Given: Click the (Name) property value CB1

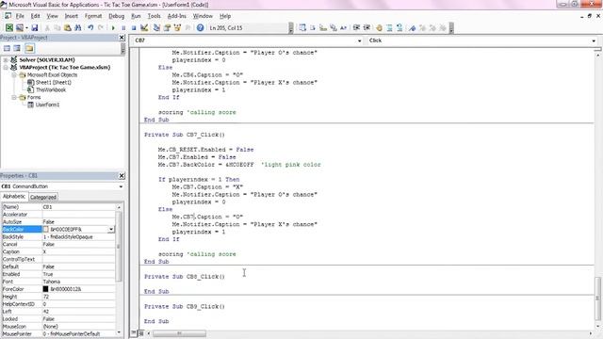Looking at the screenshot, I should point(78,207).
